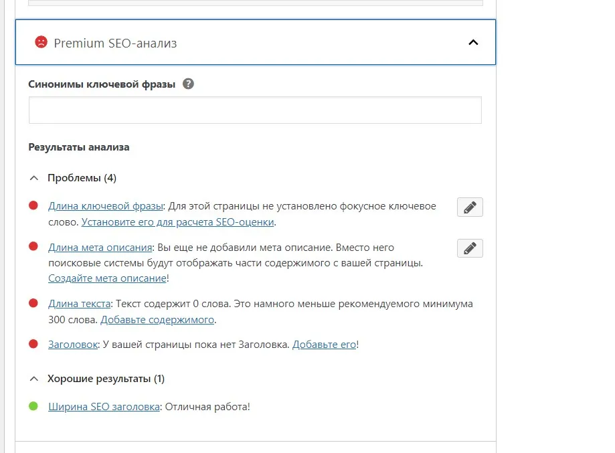Screen dimensions: 615x453
Task: Click the Добавьте его link
Action: 324,345
